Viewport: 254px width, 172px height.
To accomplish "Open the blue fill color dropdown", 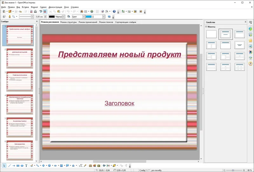I will pyautogui.click(x=104, y=17).
